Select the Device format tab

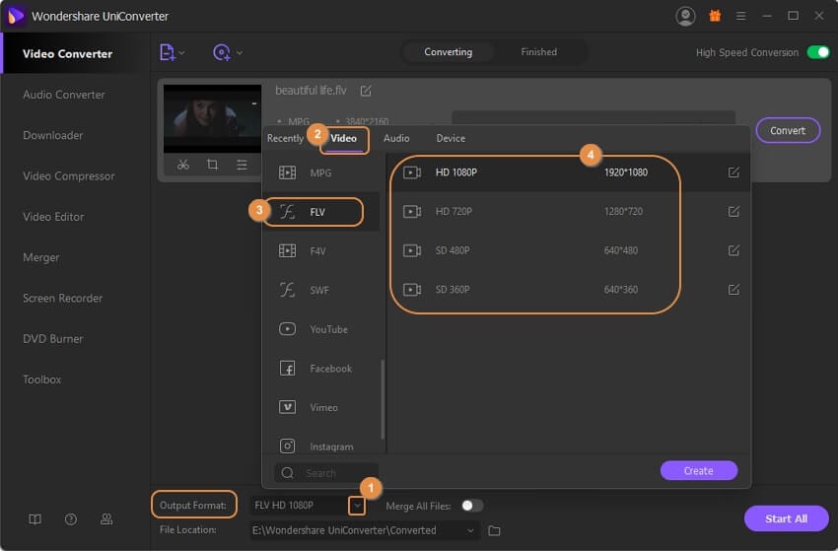pos(451,138)
